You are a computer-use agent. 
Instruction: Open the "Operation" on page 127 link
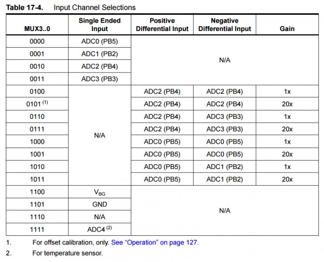pos(155,242)
